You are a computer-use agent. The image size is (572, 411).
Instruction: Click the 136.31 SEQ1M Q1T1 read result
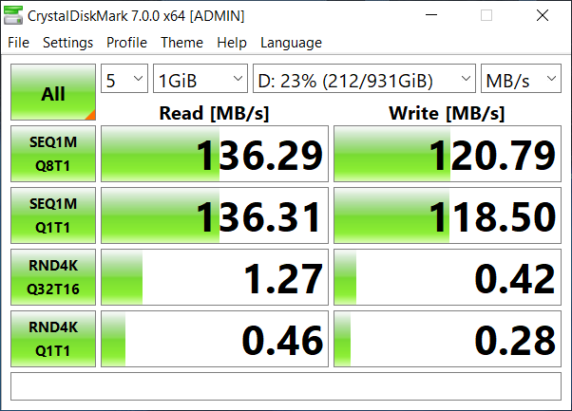215,215
